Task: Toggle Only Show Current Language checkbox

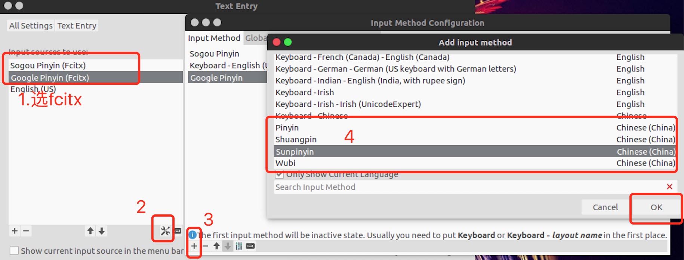Action: point(279,174)
